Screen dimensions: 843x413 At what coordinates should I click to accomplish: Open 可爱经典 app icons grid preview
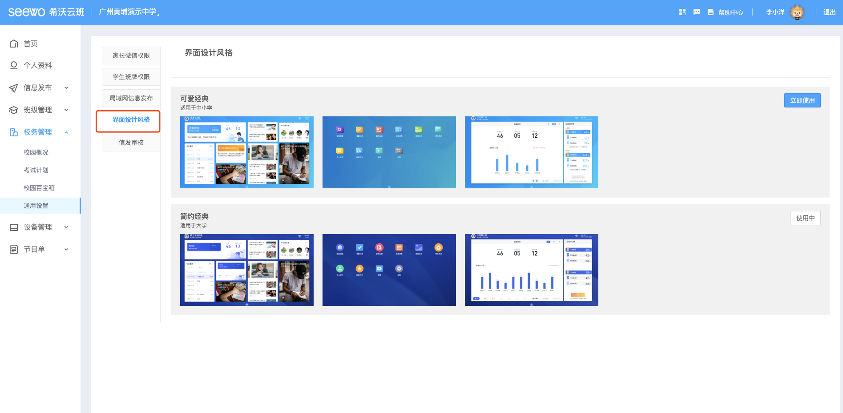coord(389,152)
